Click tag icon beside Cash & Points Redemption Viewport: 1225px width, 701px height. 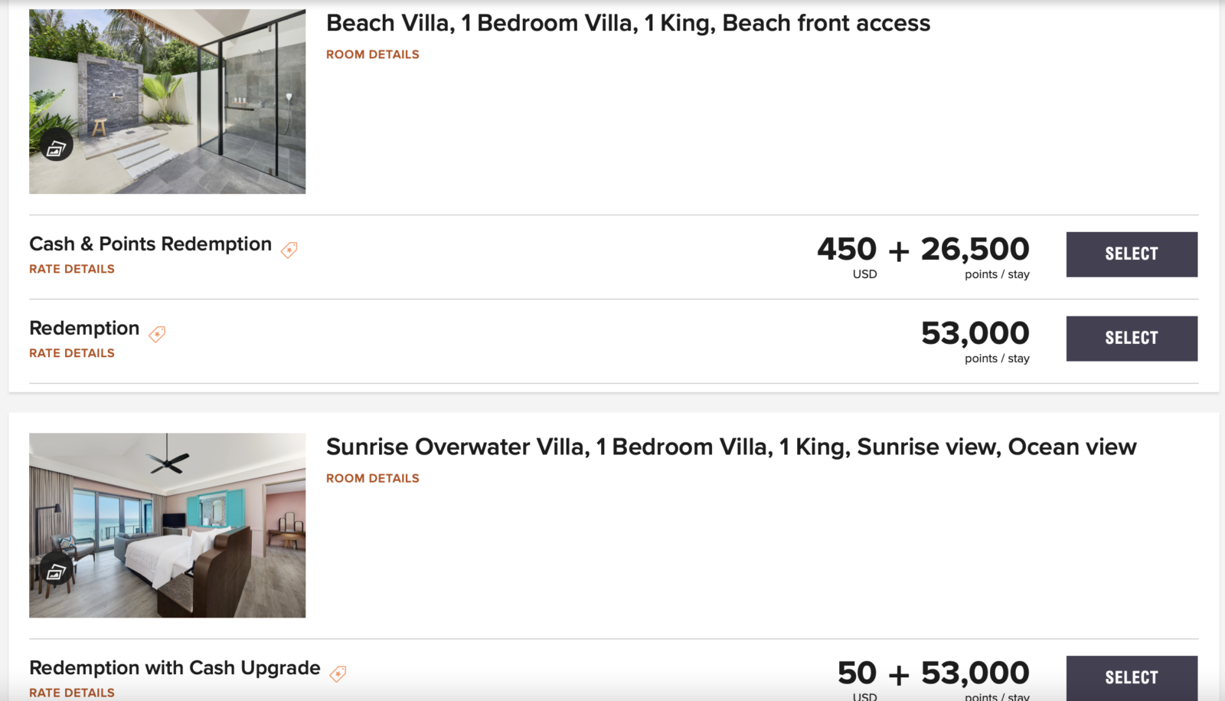click(289, 250)
